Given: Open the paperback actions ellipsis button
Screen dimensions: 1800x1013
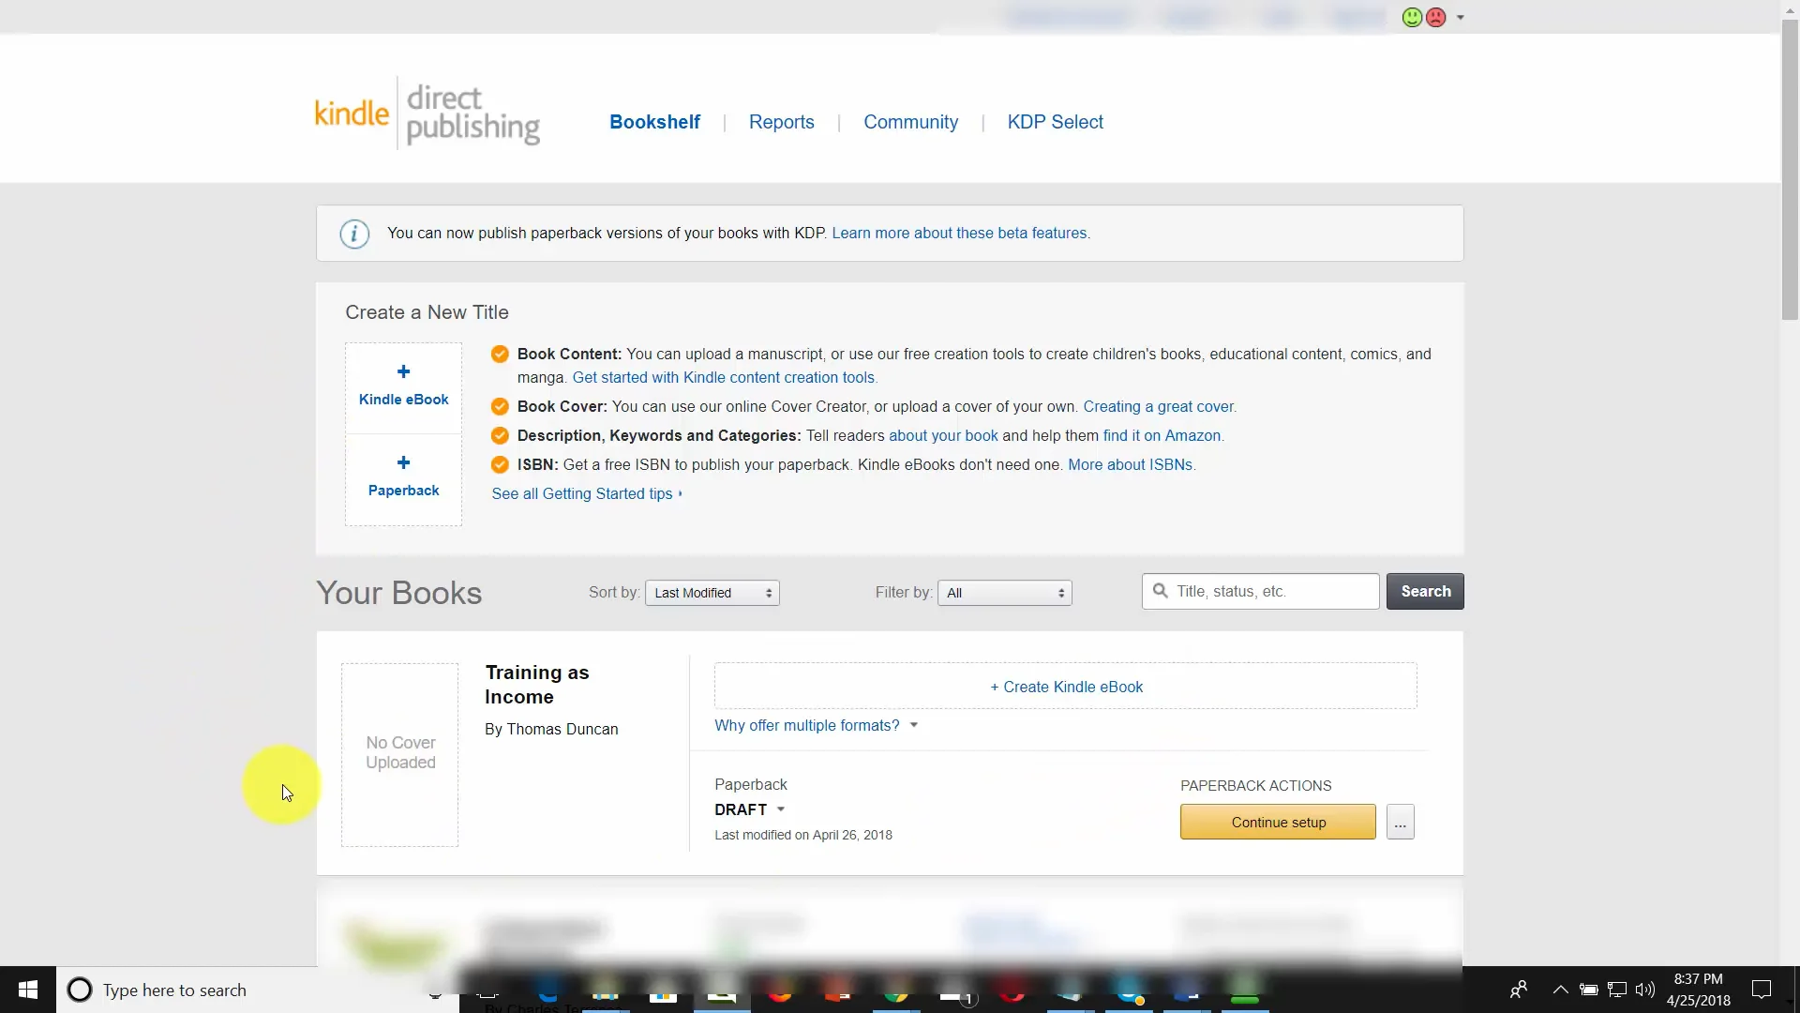Looking at the screenshot, I should coord(1400,823).
